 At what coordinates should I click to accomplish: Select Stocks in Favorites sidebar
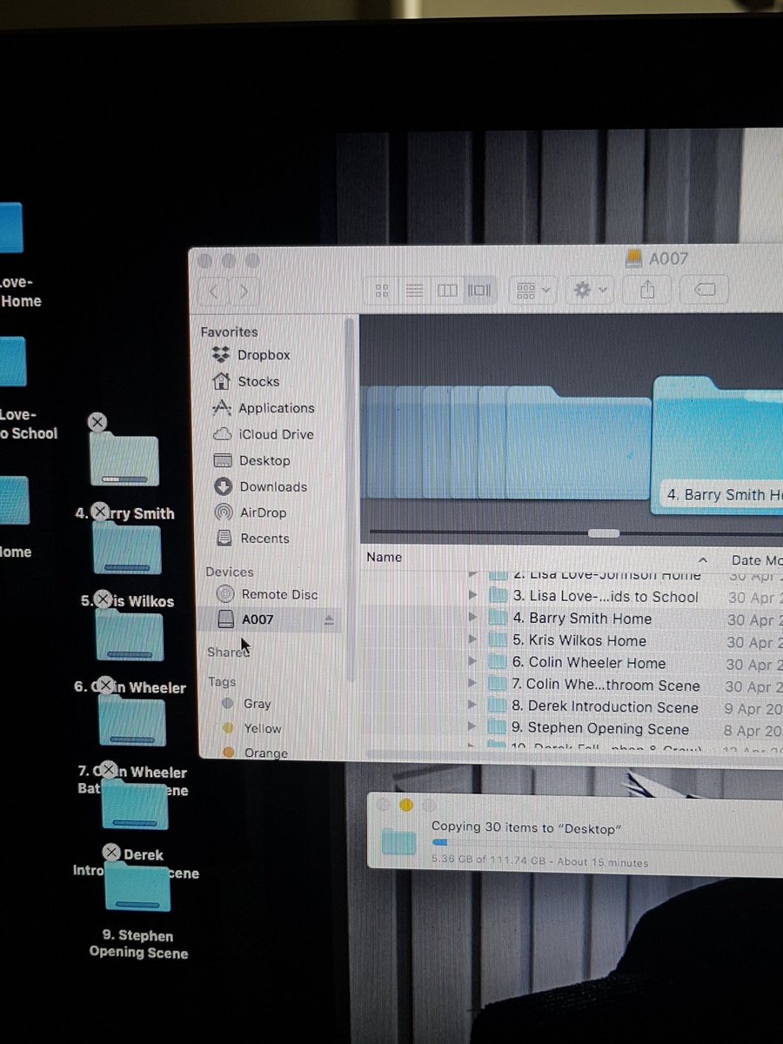pyautogui.click(x=258, y=381)
